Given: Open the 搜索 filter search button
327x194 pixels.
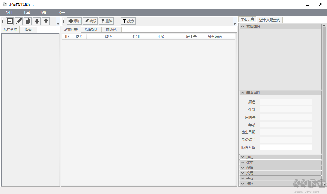Looking at the screenshot, I should pyautogui.click(x=128, y=21).
